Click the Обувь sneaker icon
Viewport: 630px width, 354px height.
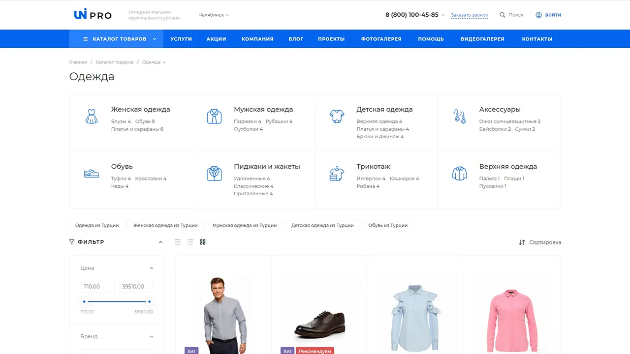[92, 174]
